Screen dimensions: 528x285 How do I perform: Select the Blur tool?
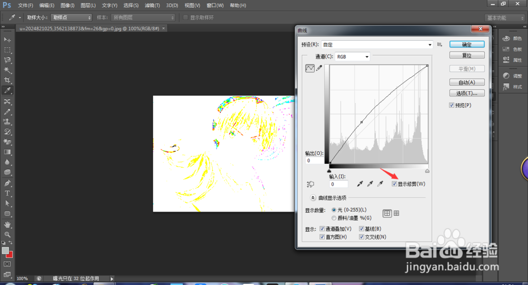7,162
